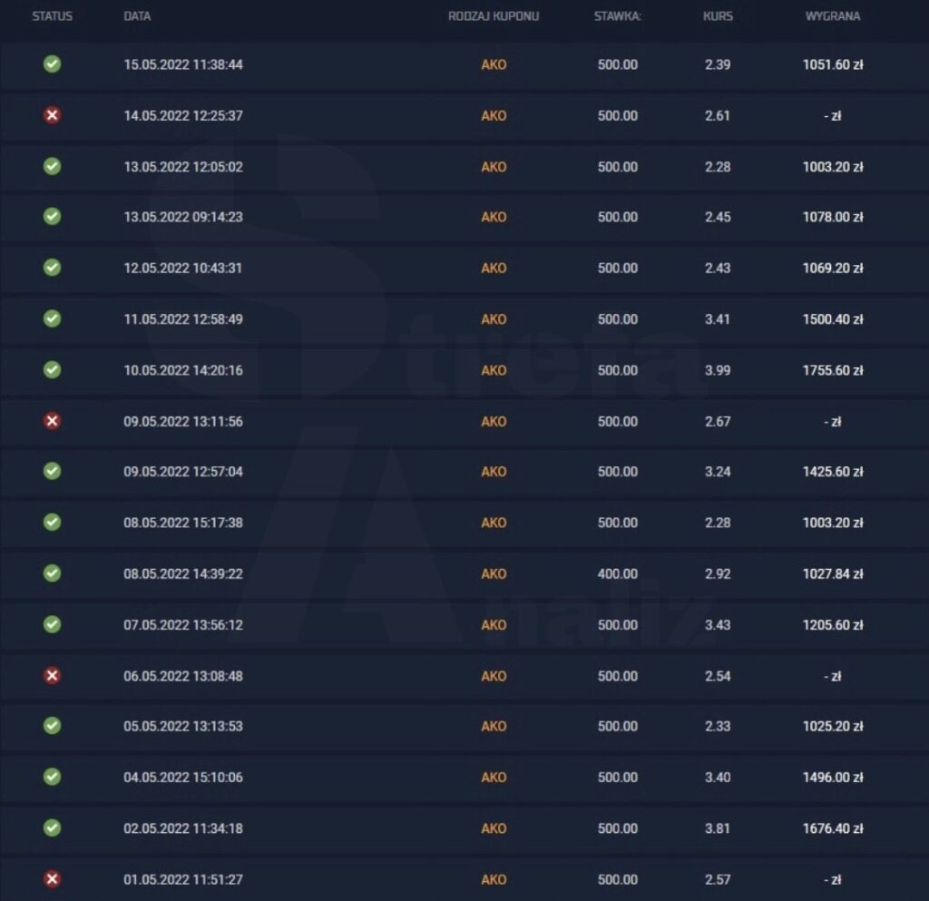Screen dimensions: 929x901
Task: Click the won status icon for 02.05.2022 11:34:18
Action: (52, 828)
